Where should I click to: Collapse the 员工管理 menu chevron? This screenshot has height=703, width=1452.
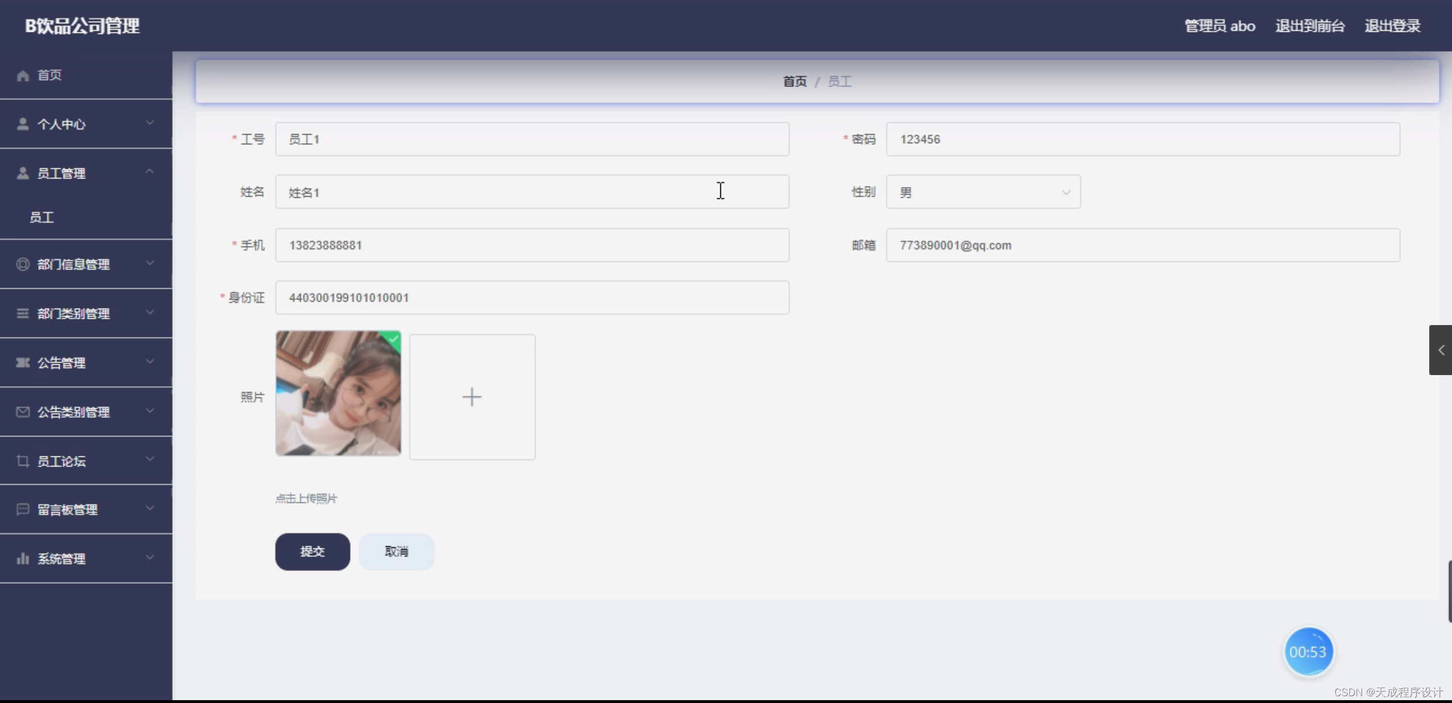pyautogui.click(x=150, y=172)
